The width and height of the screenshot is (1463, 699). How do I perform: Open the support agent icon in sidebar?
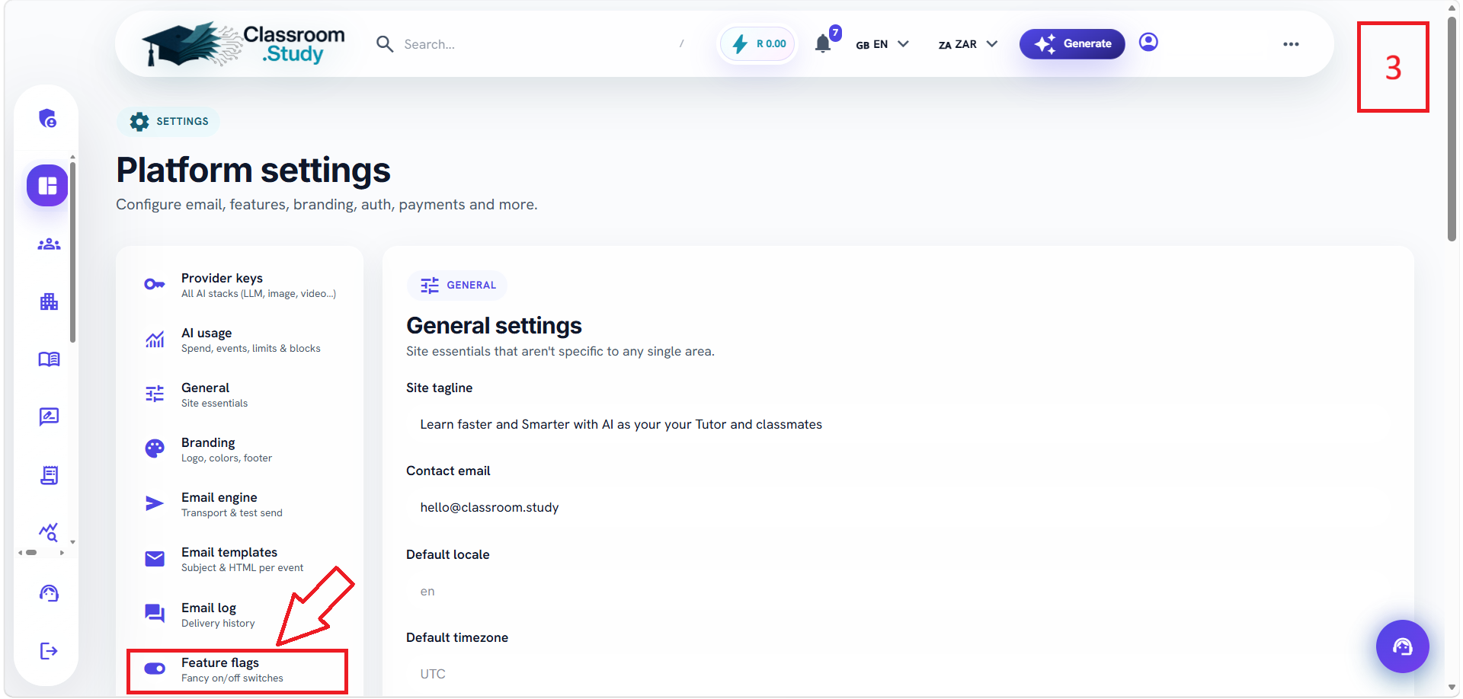49,593
